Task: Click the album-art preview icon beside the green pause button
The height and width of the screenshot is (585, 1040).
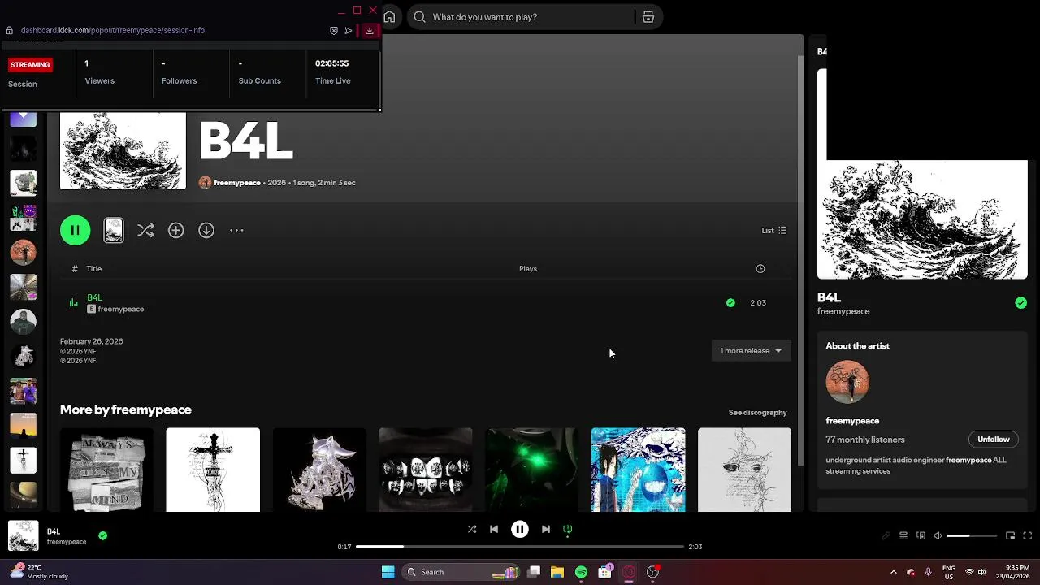Action: click(114, 231)
